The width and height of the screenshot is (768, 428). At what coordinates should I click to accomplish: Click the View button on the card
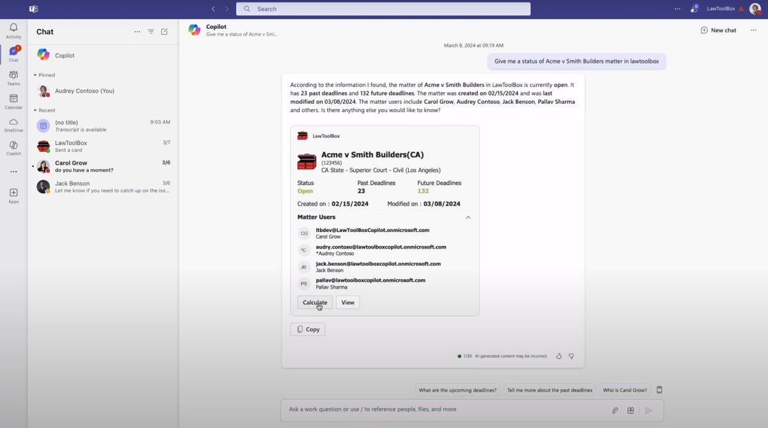click(348, 302)
